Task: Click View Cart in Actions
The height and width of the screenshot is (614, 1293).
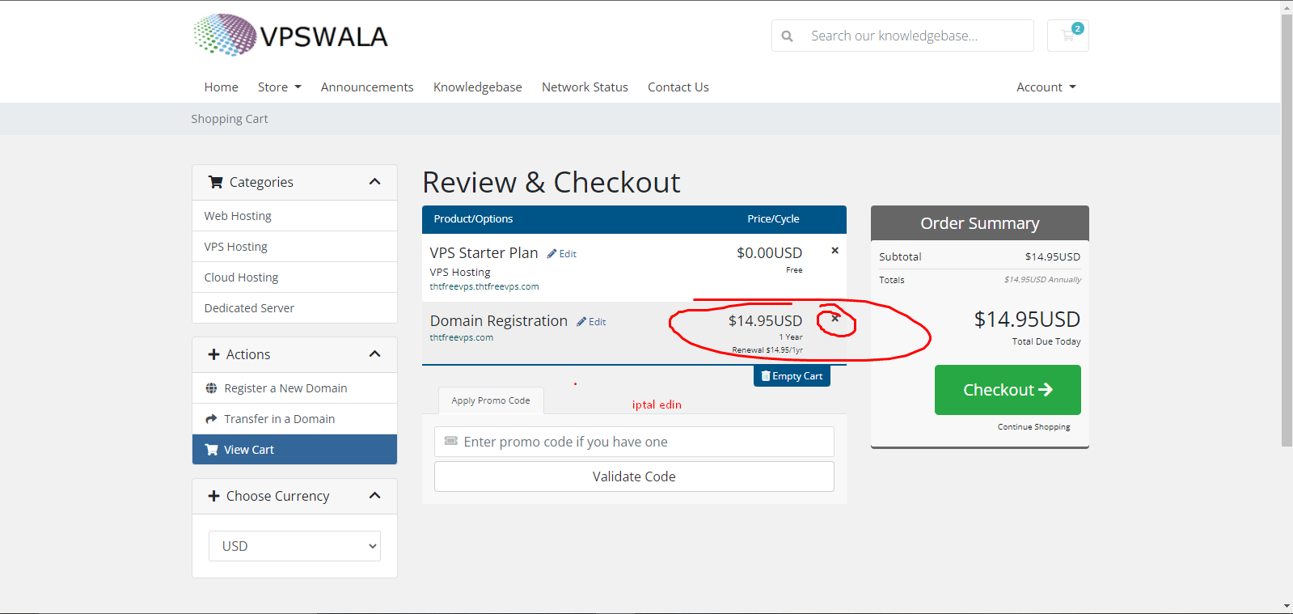Action: 294,450
